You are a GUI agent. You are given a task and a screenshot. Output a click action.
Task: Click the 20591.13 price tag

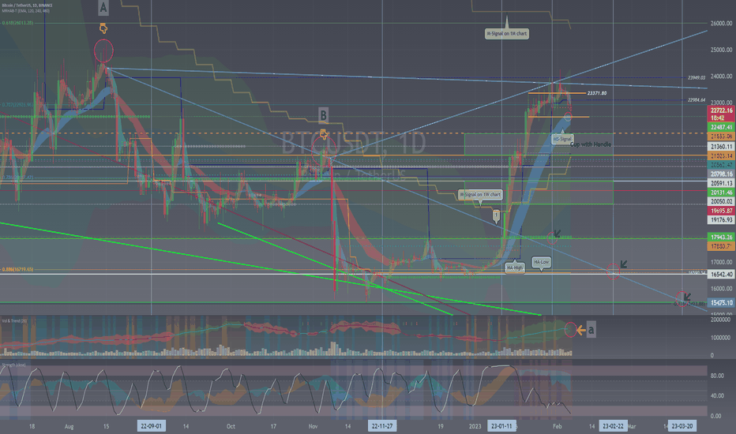click(x=721, y=183)
